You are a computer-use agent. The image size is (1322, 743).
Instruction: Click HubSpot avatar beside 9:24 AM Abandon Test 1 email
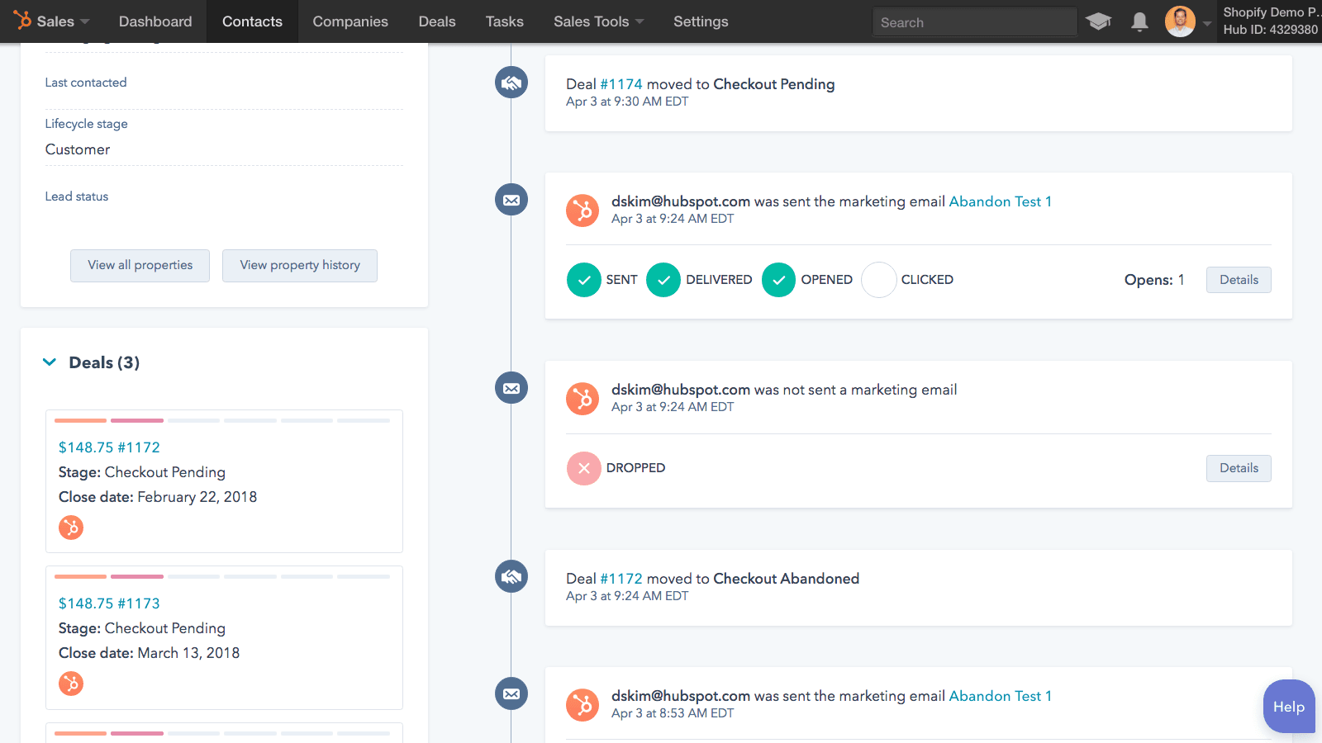click(583, 211)
